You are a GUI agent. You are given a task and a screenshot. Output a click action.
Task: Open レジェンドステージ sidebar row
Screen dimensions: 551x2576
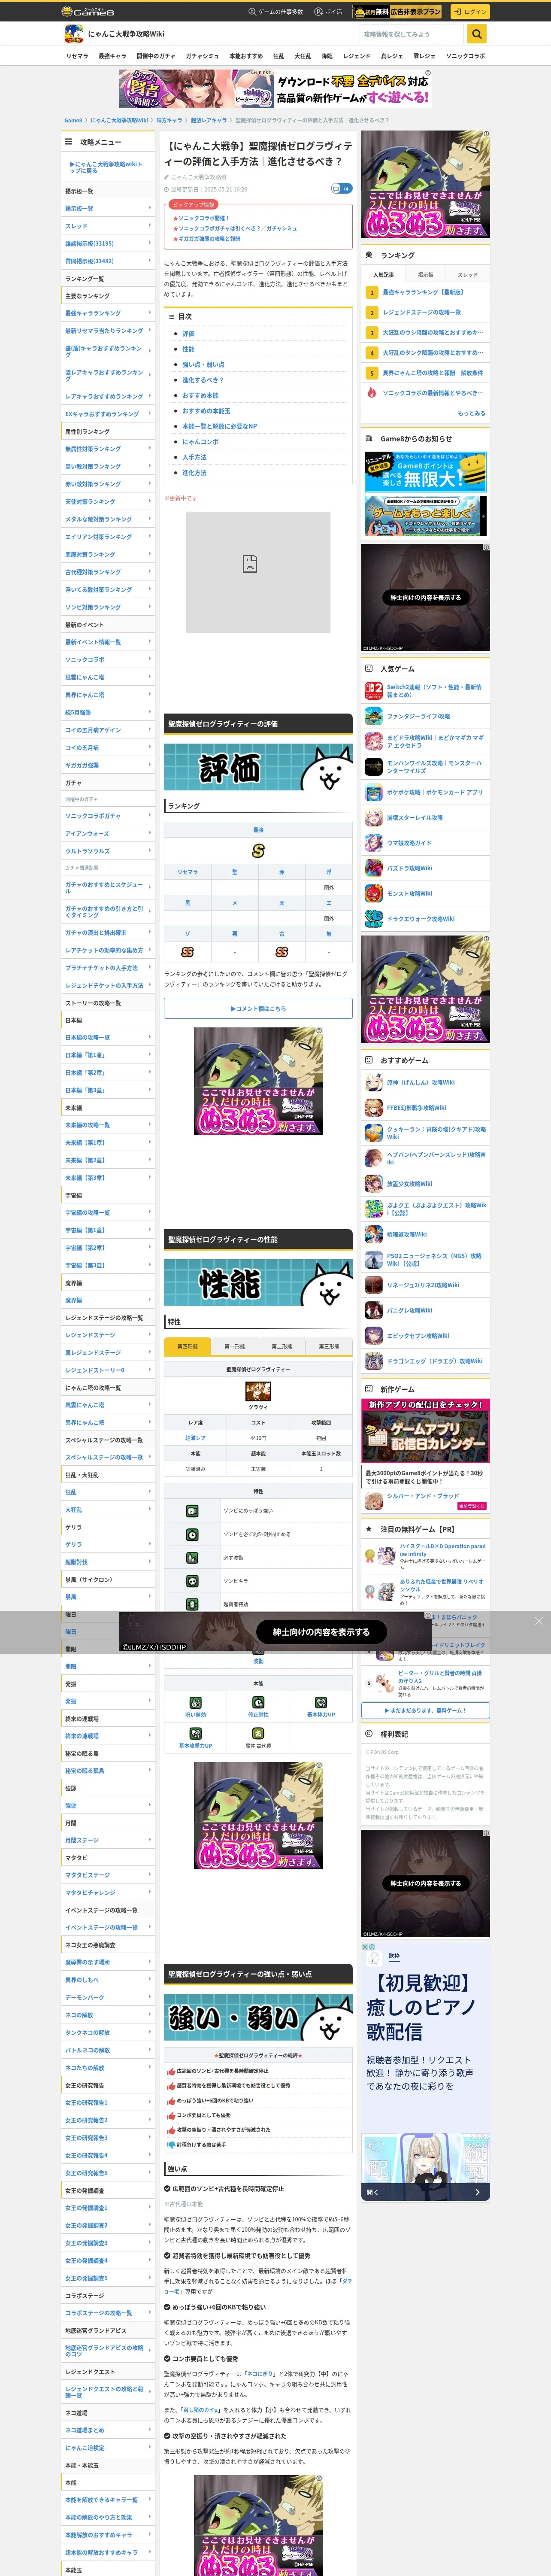(108, 1335)
